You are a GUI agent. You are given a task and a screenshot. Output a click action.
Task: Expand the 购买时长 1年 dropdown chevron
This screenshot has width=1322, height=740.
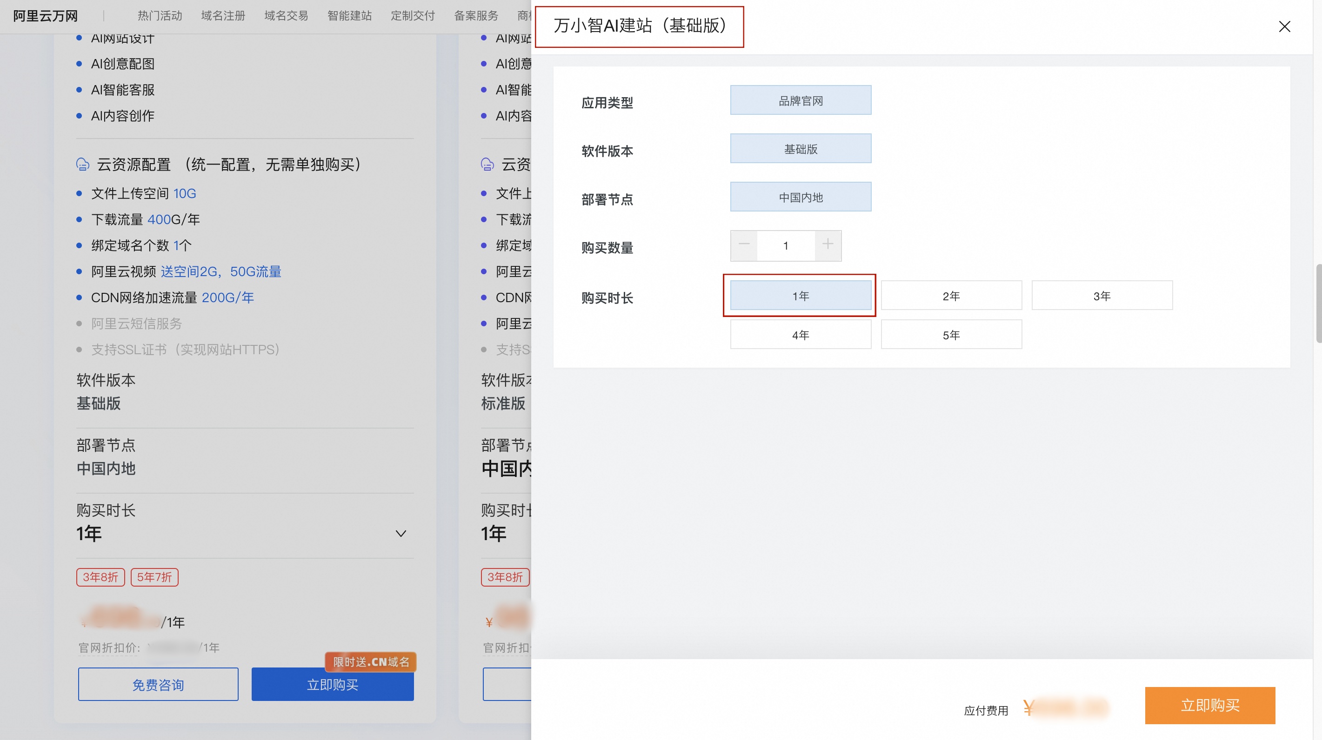[x=401, y=533]
